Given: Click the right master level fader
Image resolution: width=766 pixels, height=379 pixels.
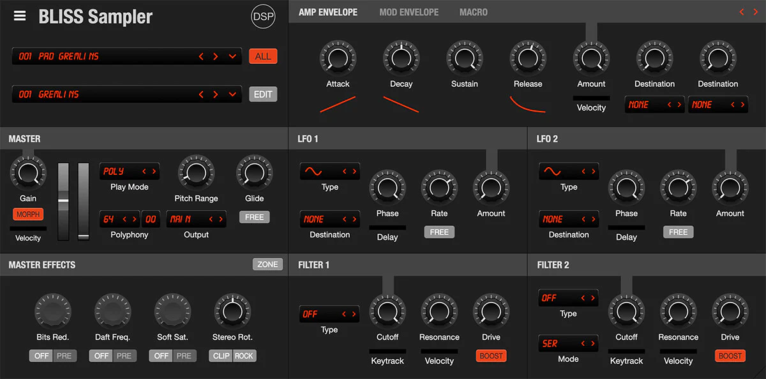Looking at the screenshot, I should pos(84,202).
